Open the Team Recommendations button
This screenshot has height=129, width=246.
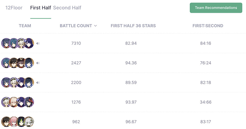point(216,8)
